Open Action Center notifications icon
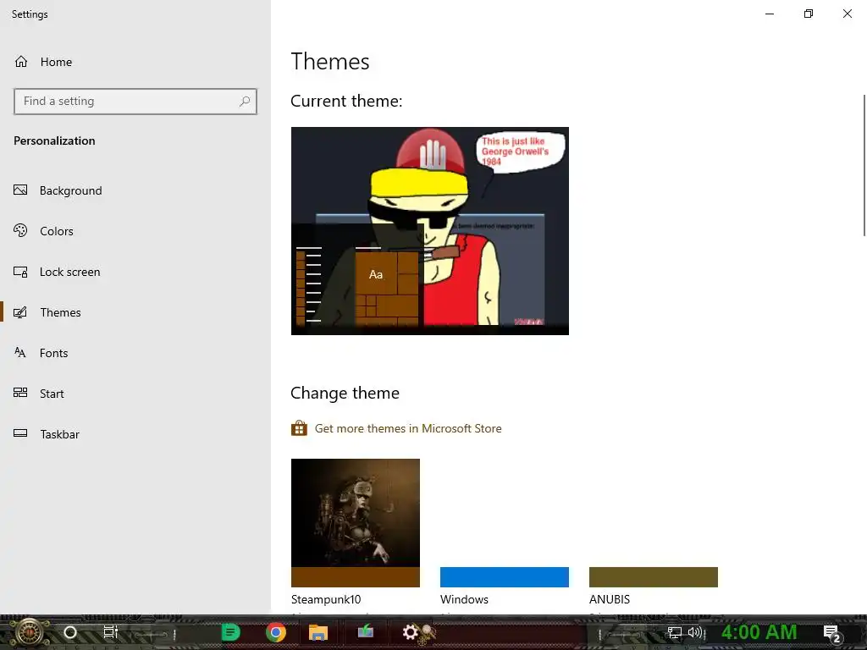 point(831,633)
